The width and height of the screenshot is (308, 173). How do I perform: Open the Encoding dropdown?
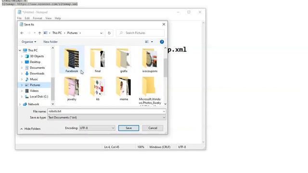click(x=97, y=128)
